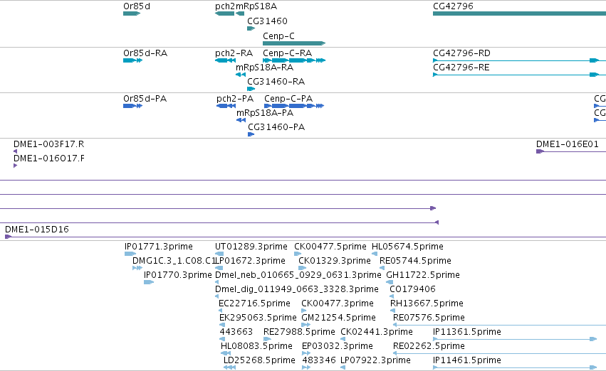Click the HL05674.5prime EST glyph
Screen dimensions: 606x371
click(x=375, y=254)
